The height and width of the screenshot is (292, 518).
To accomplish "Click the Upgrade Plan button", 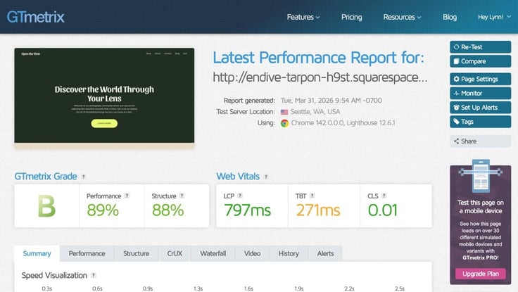I will tap(480, 274).
